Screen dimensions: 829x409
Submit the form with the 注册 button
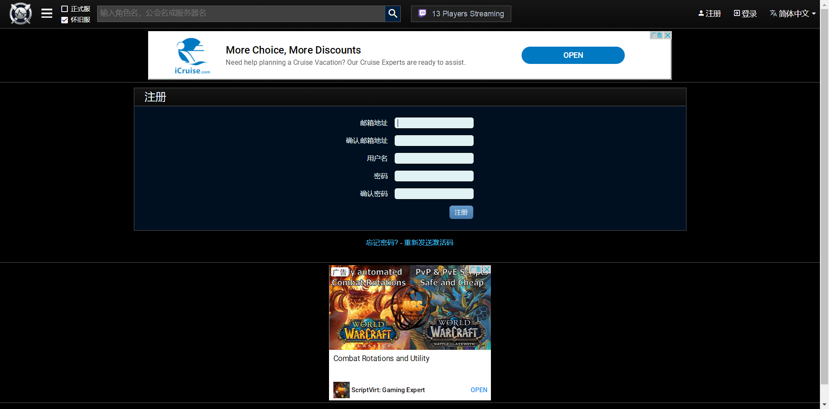tap(461, 212)
